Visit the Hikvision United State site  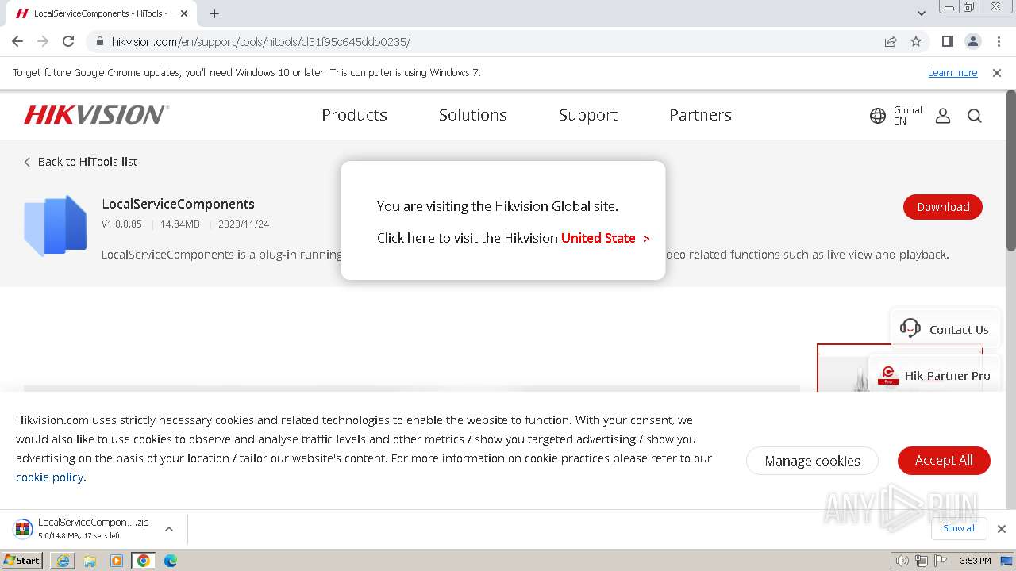605,238
